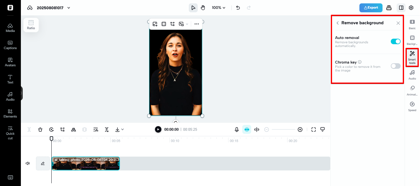Screen dimensions: 420x186
Task: Play the video preview
Action: pyautogui.click(x=158, y=130)
